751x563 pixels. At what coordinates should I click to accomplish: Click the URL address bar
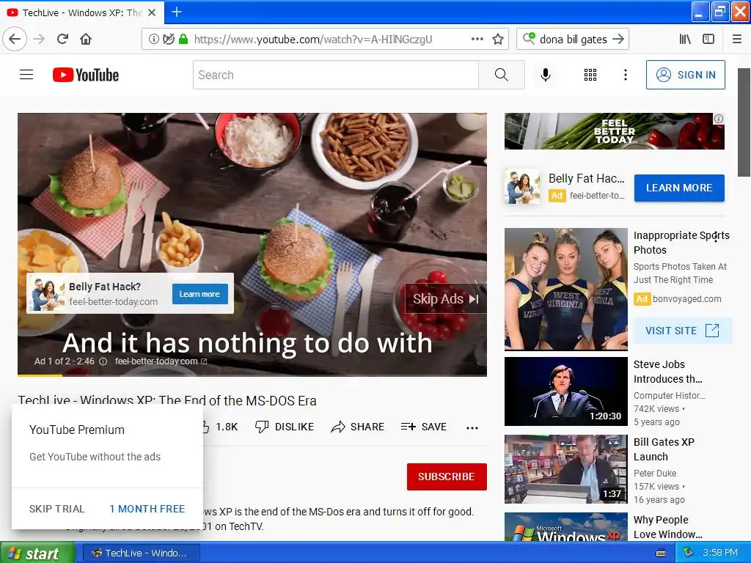coord(324,40)
